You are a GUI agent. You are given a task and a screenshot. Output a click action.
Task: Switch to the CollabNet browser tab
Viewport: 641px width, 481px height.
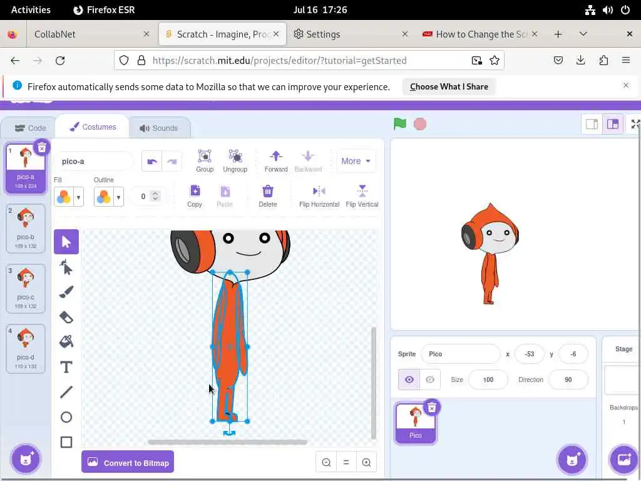pos(90,34)
